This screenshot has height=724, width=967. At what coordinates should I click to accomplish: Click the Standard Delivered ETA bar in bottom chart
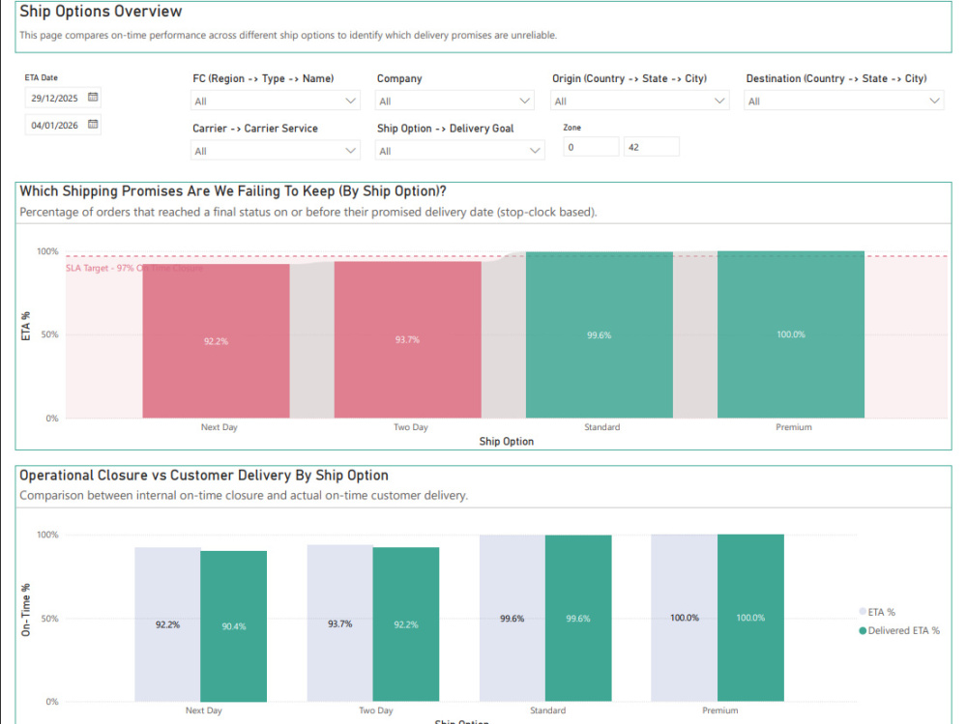pos(578,618)
